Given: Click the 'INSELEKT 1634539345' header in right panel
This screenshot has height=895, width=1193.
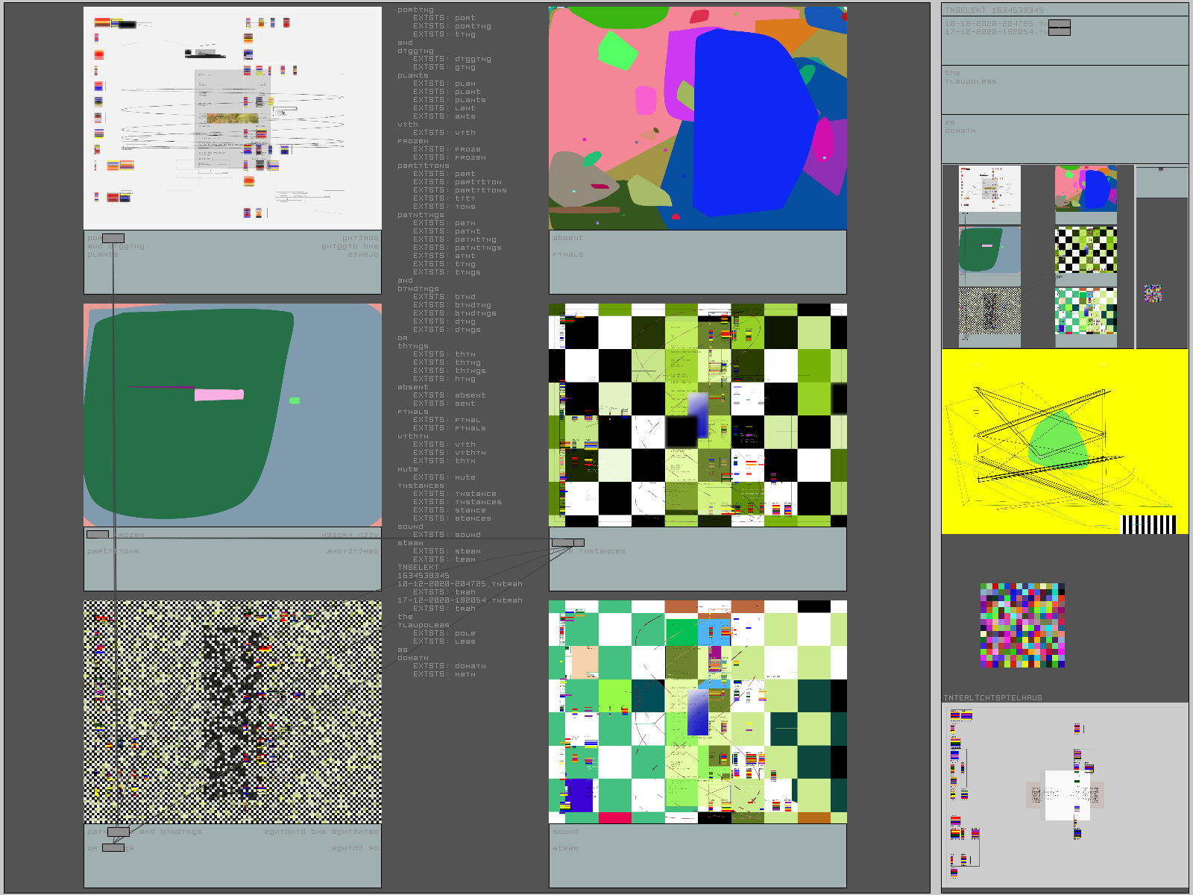Looking at the screenshot, I should pyautogui.click(x=995, y=10).
